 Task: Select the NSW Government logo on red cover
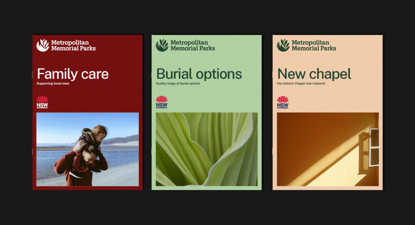[42, 102]
